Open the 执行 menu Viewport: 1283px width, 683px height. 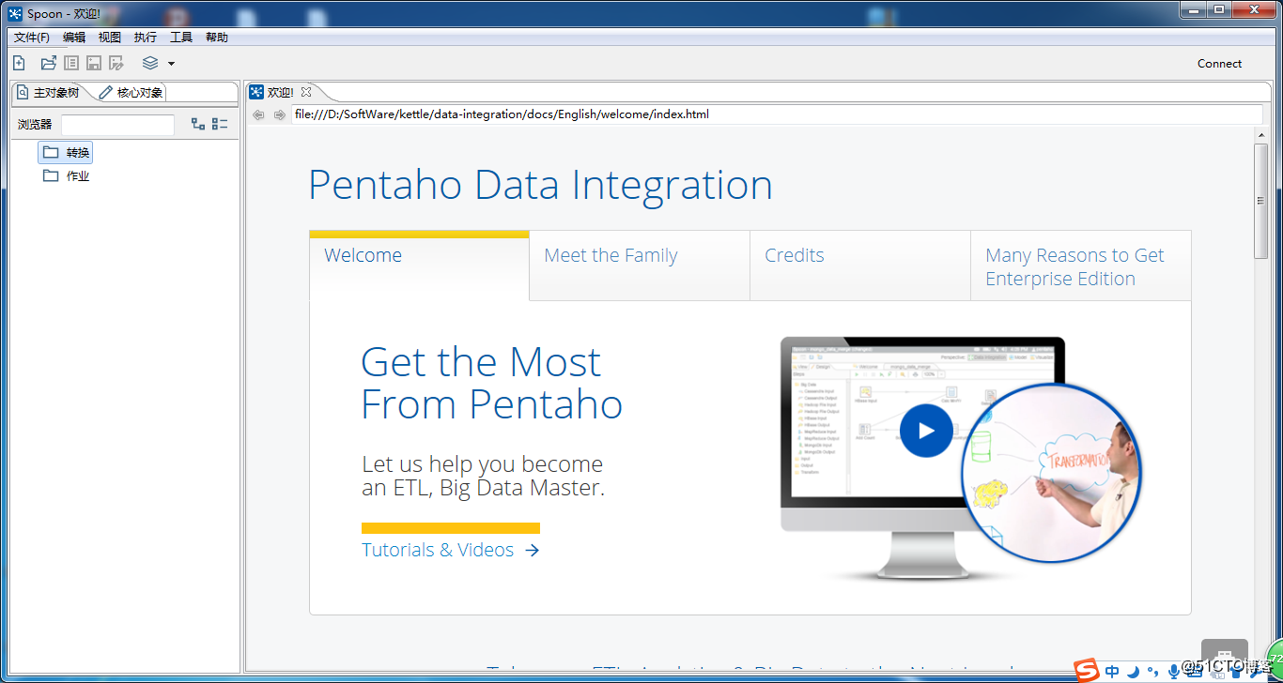146,38
